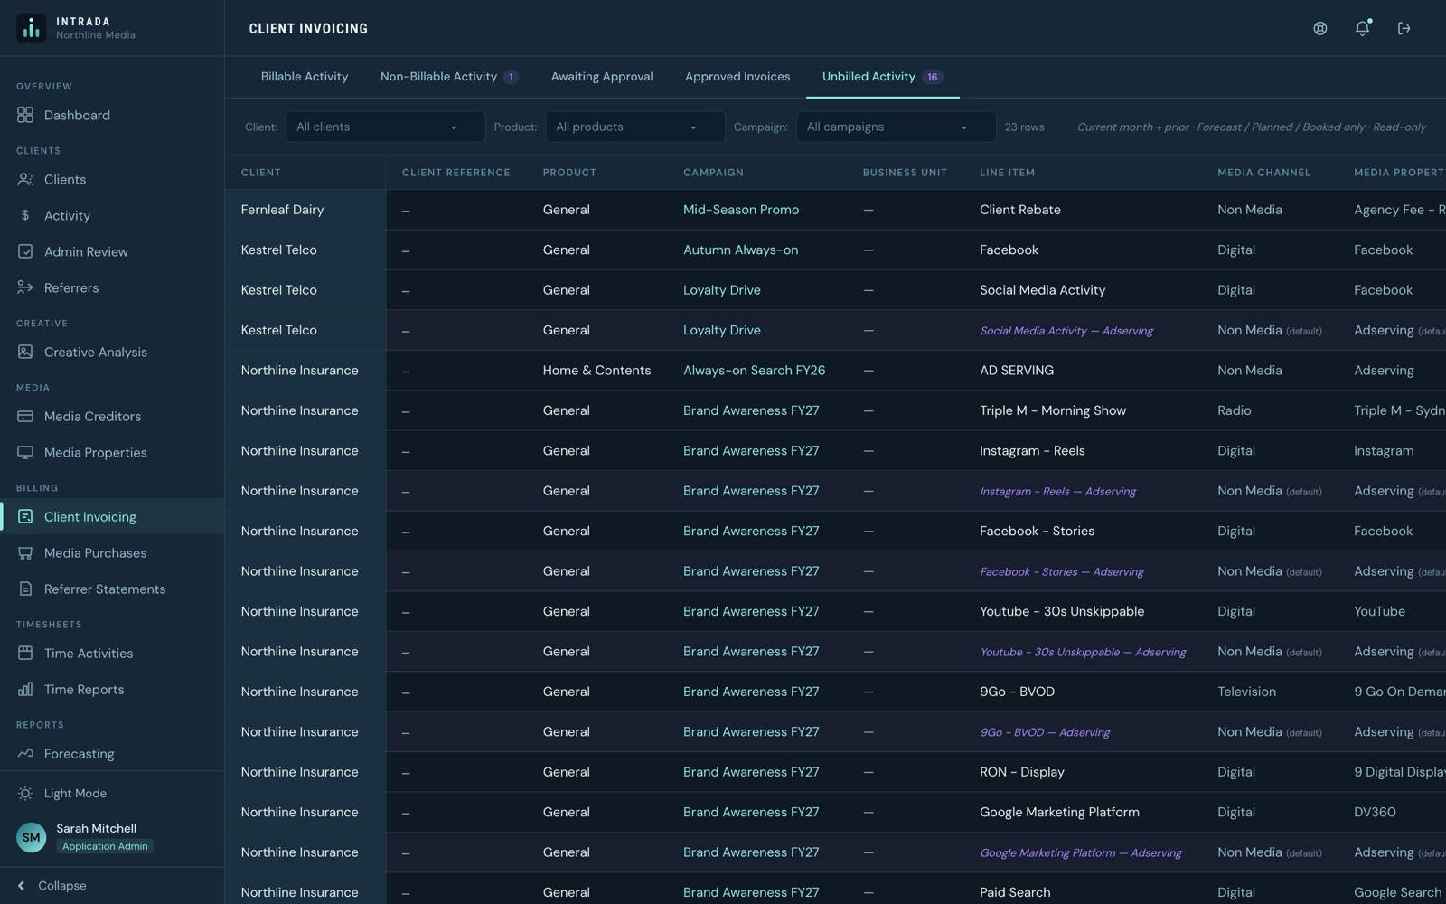This screenshot has height=904, width=1446.
Task: Open Time Reports
Action: (x=112, y=689)
